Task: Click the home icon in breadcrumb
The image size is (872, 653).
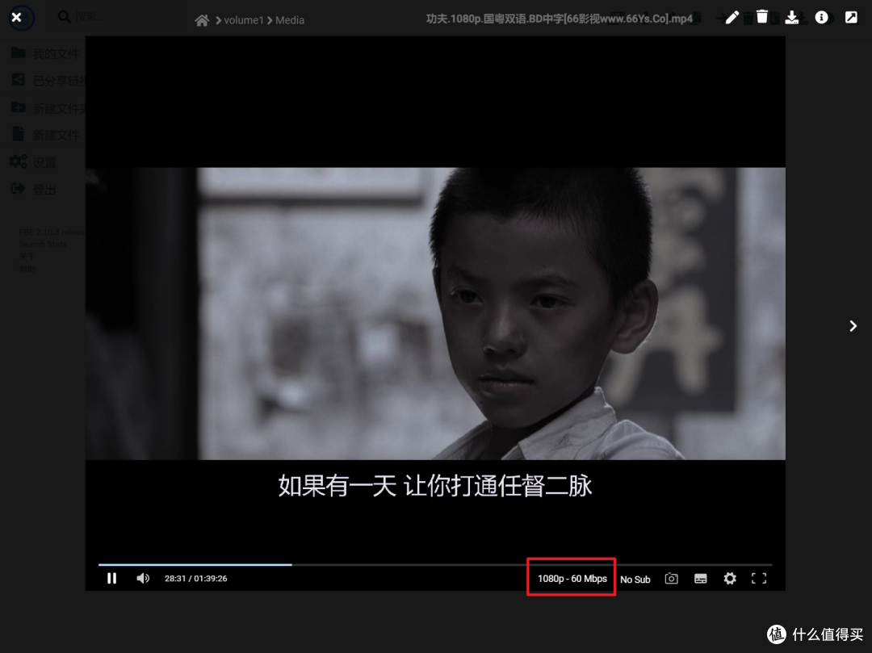Action: (202, 20)
